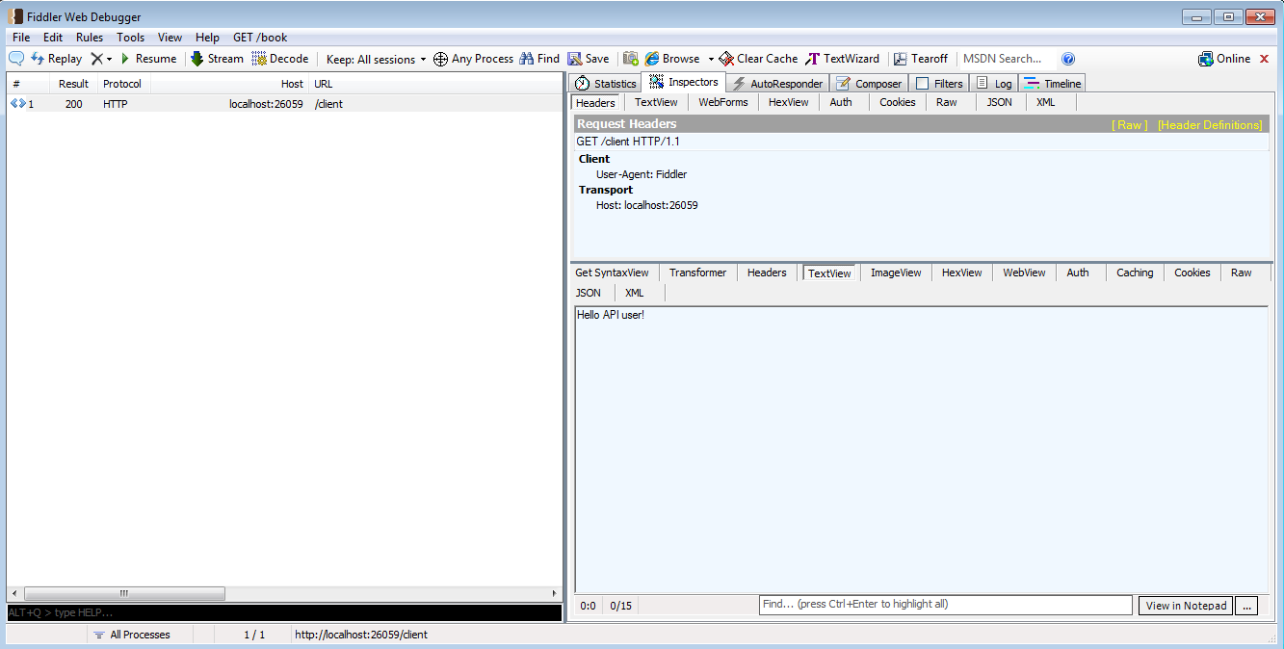
Task: Select the Host: localhost:26059 header
Action: pos(647,205)
